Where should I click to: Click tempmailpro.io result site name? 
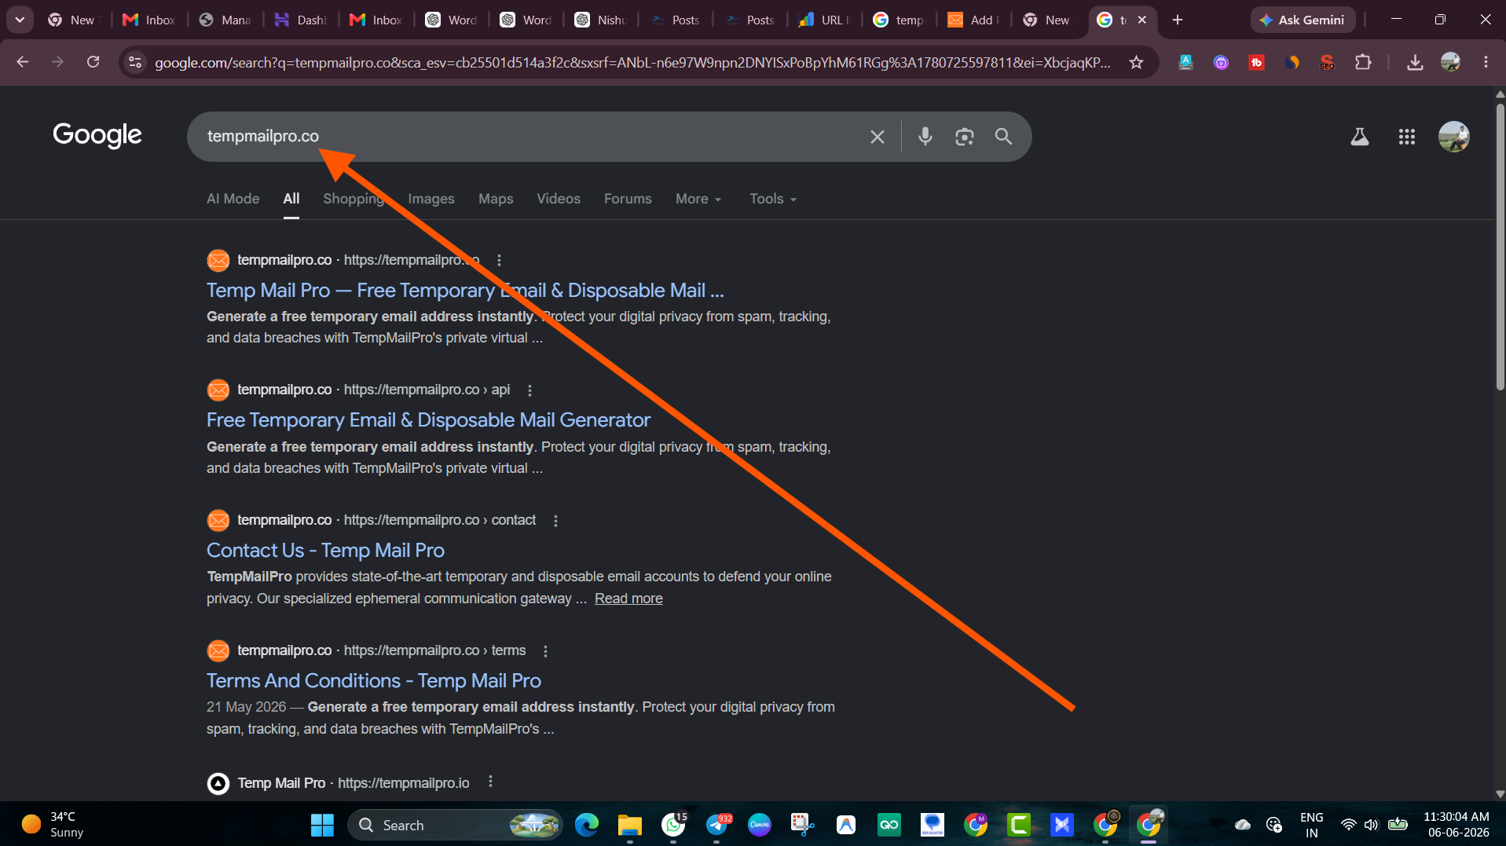[x=281, y=783]
